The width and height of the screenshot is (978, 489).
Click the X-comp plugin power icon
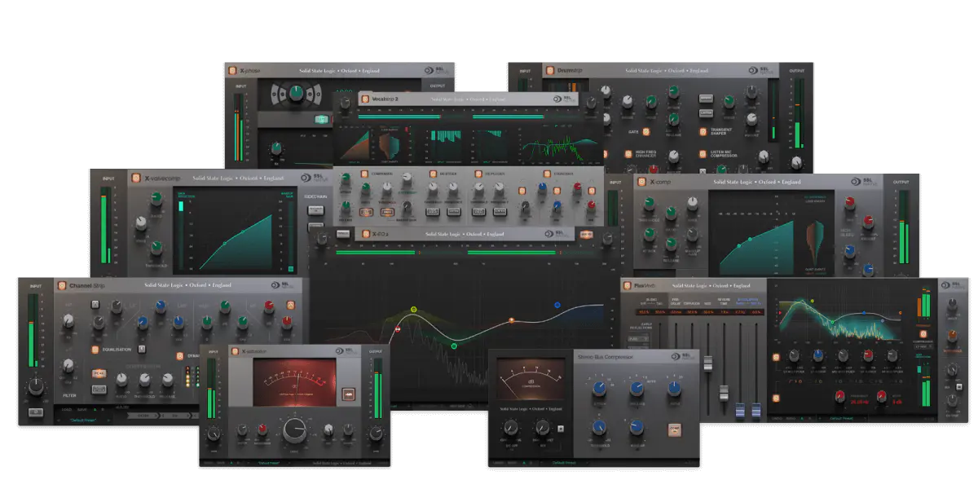(x=641, y=182)
